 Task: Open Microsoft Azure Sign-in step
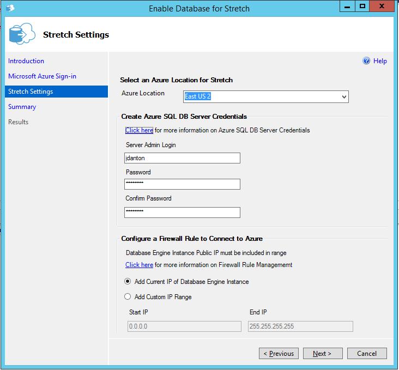click(x=42, y=76)
